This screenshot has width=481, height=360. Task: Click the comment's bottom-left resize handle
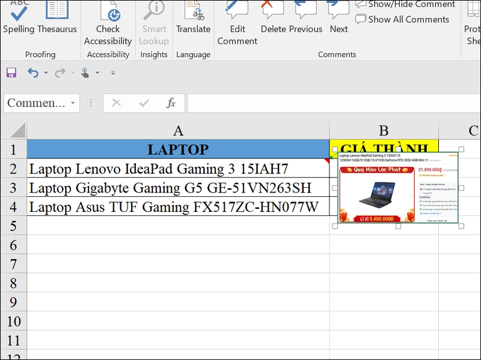click(335, 226)
